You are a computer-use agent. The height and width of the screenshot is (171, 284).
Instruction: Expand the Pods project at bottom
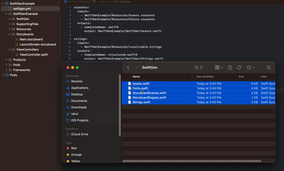tap(3, 75)
